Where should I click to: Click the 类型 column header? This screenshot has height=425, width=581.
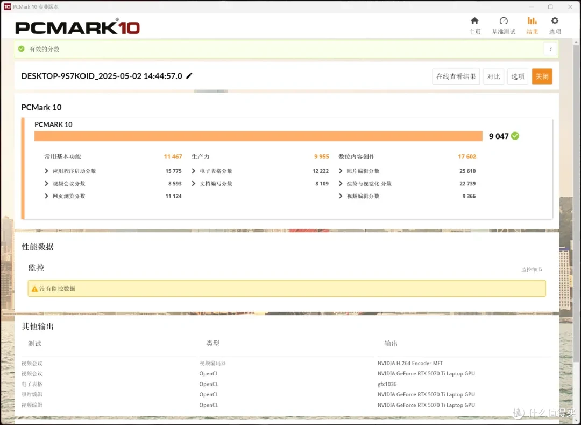pos(212,344)
